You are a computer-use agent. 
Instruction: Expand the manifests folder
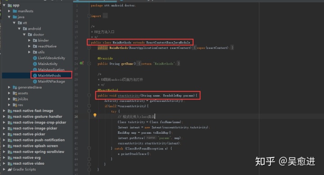pos(9,11)
